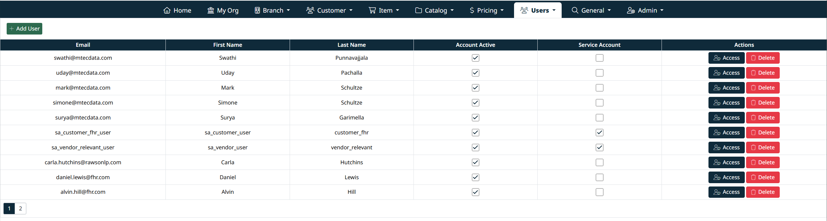
Task: Open the My Org menu item
Action: tap(223, 10)
